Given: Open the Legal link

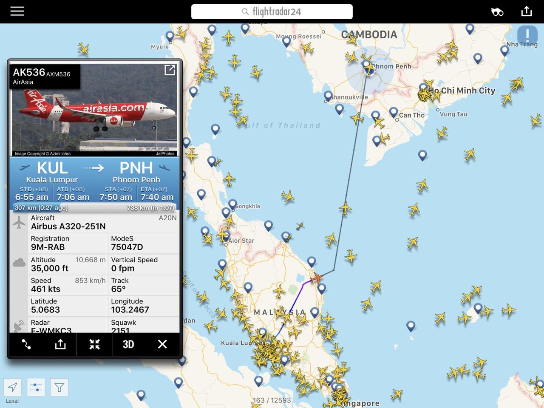Looking at the screenshot, I should 12,401.
